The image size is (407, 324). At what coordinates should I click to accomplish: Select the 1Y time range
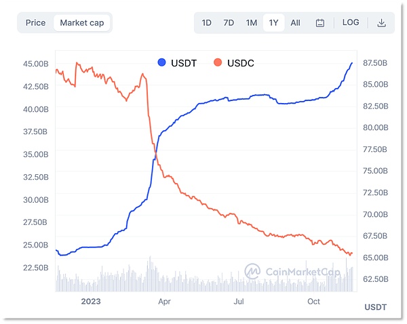click(x=274, y=22)
